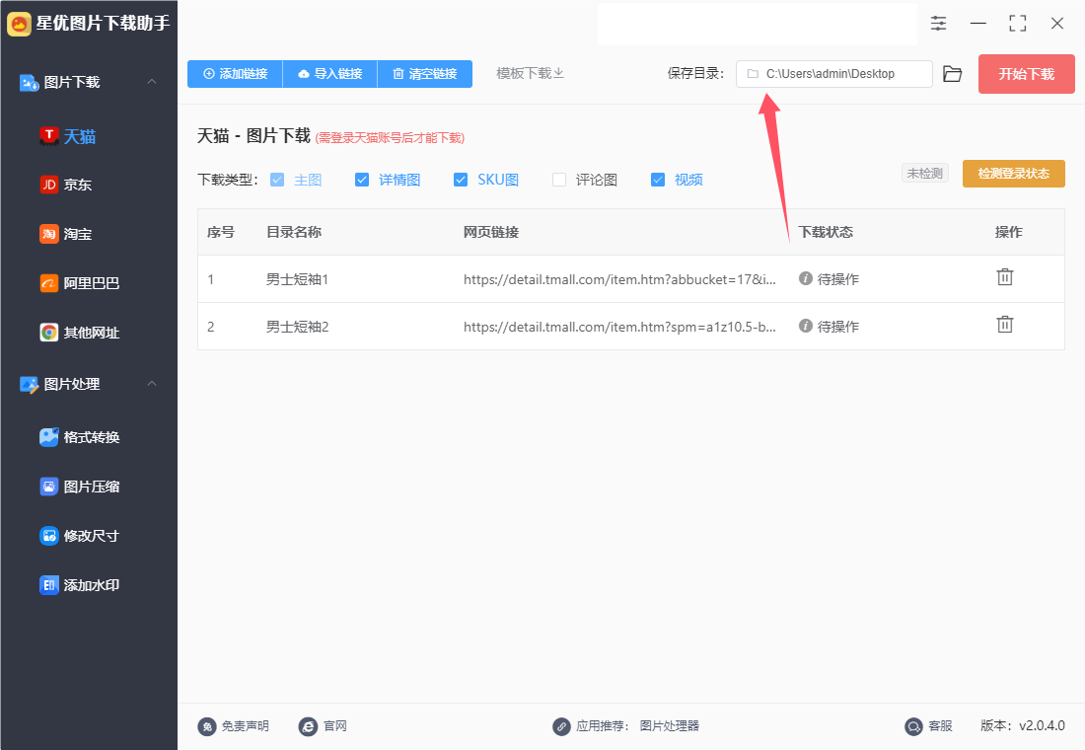Select the 天猫 Tmall icon
Screen dimensions: 1085x750
click(49, 136)
